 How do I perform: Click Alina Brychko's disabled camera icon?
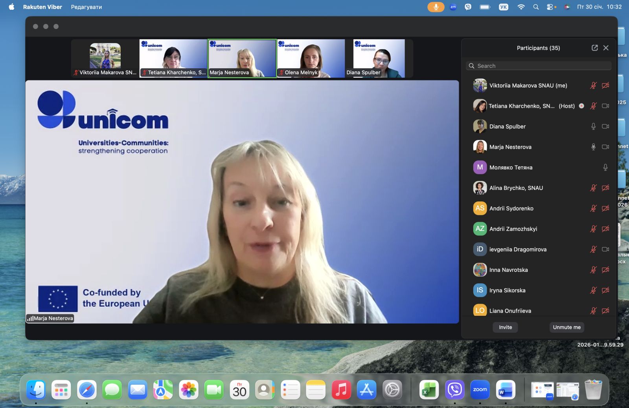605,188
